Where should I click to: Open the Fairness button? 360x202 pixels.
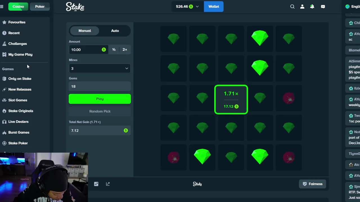(312, 184)
